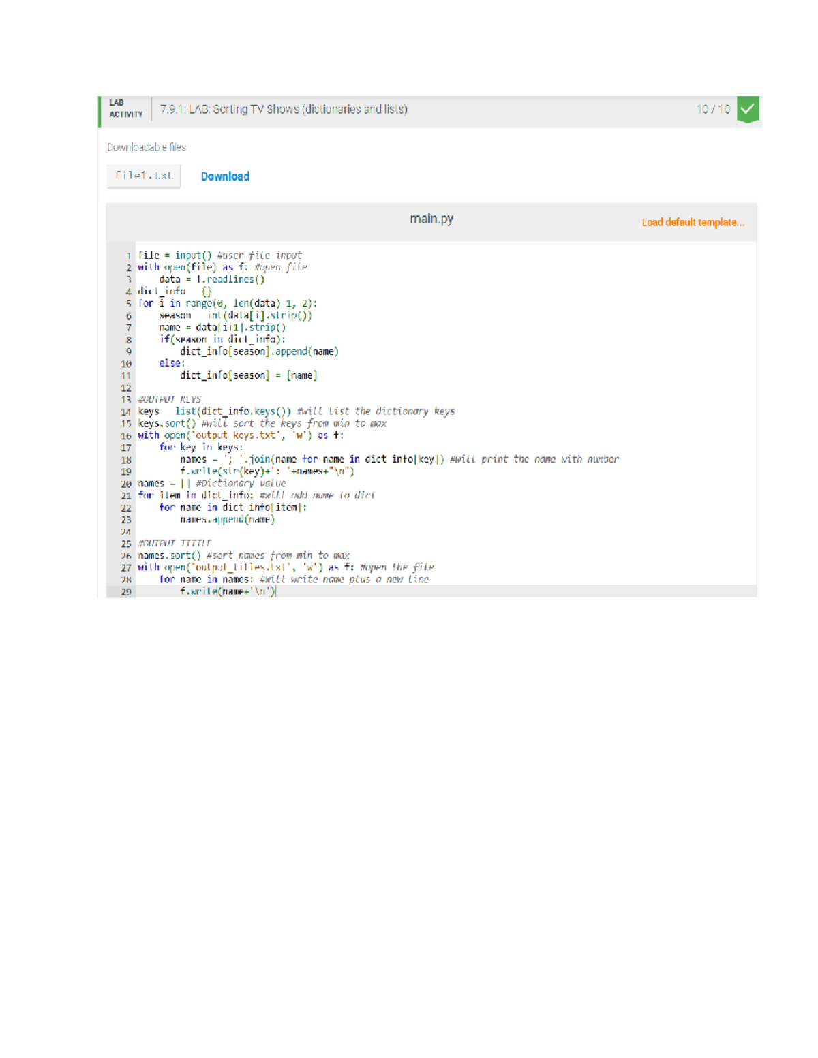Click the 10 / 10 score display
The width and height of the screenshot is (818, 1058).
[x=712, y=108]
